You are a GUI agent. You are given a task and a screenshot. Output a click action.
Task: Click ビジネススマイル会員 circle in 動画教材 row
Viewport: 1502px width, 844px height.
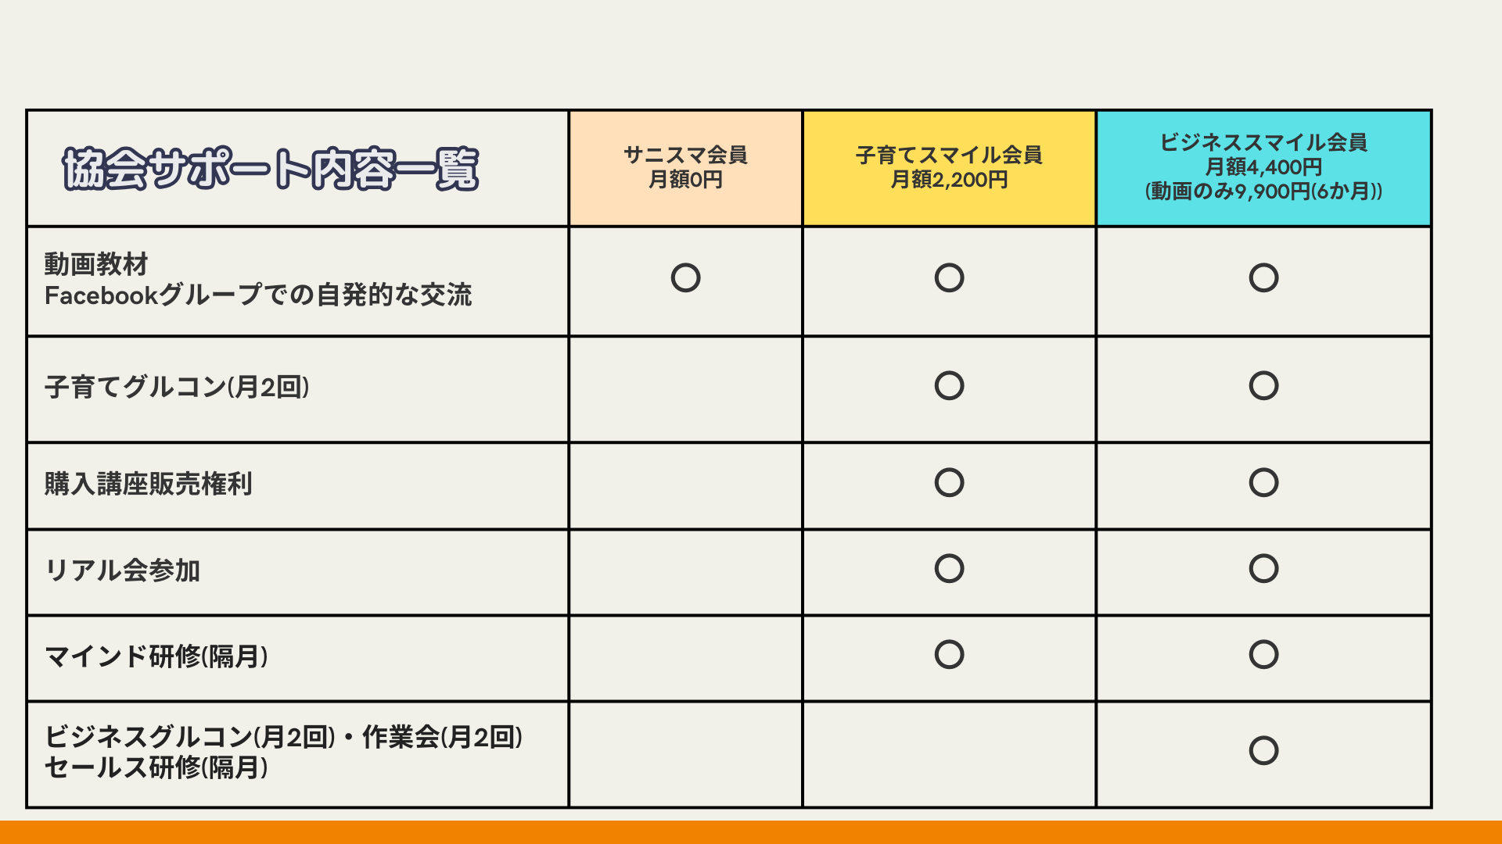[x=1263, y=278]
